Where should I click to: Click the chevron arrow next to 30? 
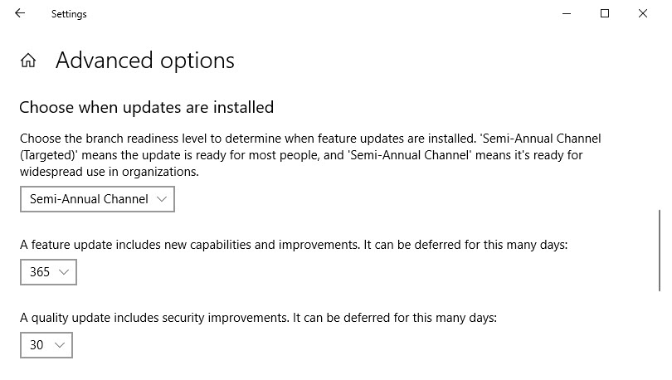click(59, 345)
